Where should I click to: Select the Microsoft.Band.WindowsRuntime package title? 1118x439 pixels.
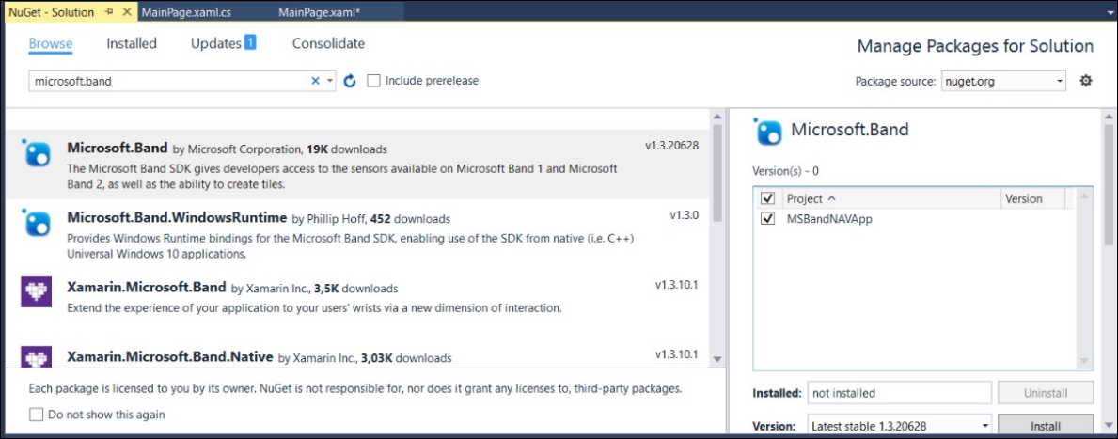tap(177, 217)
